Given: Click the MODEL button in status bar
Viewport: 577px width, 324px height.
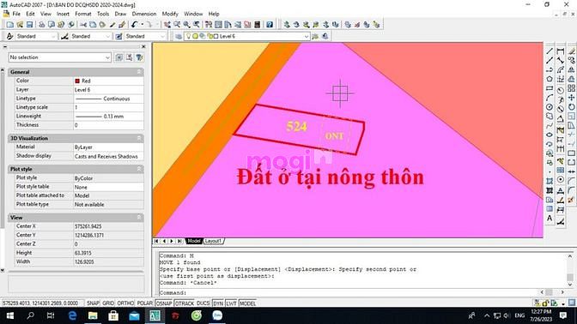Looking at the screenshot, I should 247,303.
